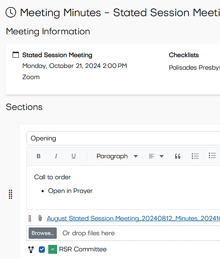Click the committee hierarchy icon
220x259 pixels.
[x=31, y=249]
